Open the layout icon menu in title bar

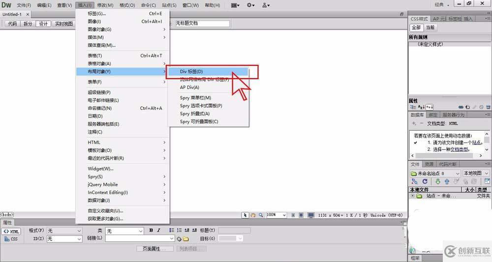coord(235,5)
